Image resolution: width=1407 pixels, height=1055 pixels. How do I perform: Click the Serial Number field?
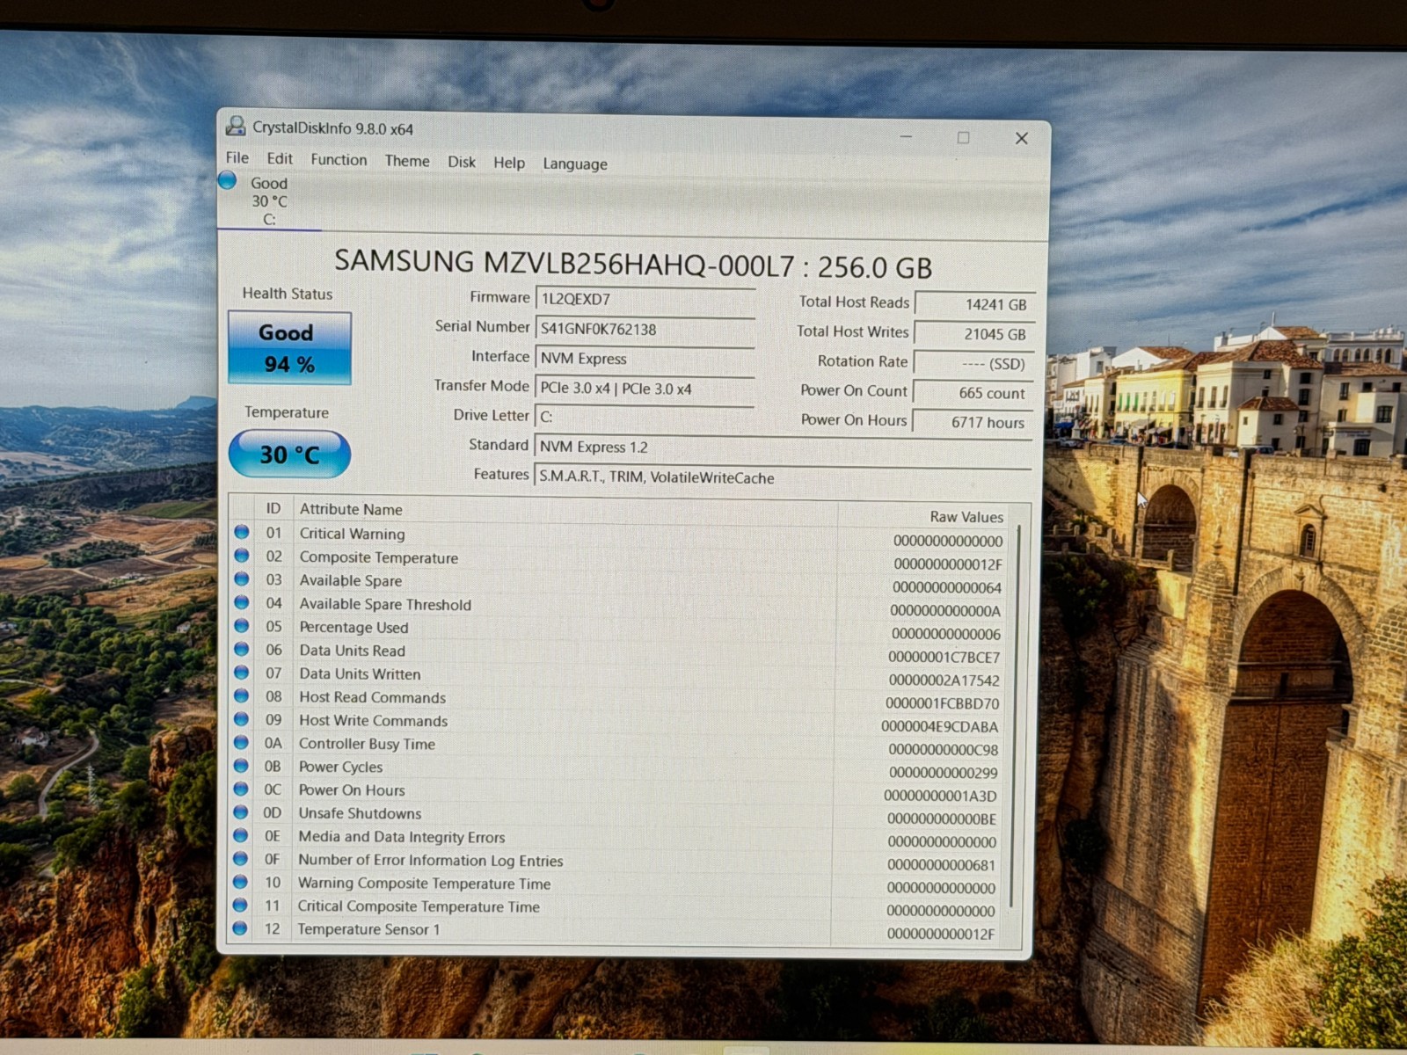[x=645, y=329]
